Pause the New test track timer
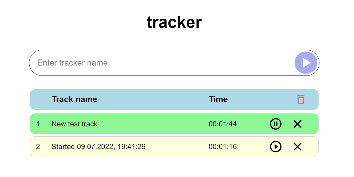354x177 pixels. (x=275, y=124)
